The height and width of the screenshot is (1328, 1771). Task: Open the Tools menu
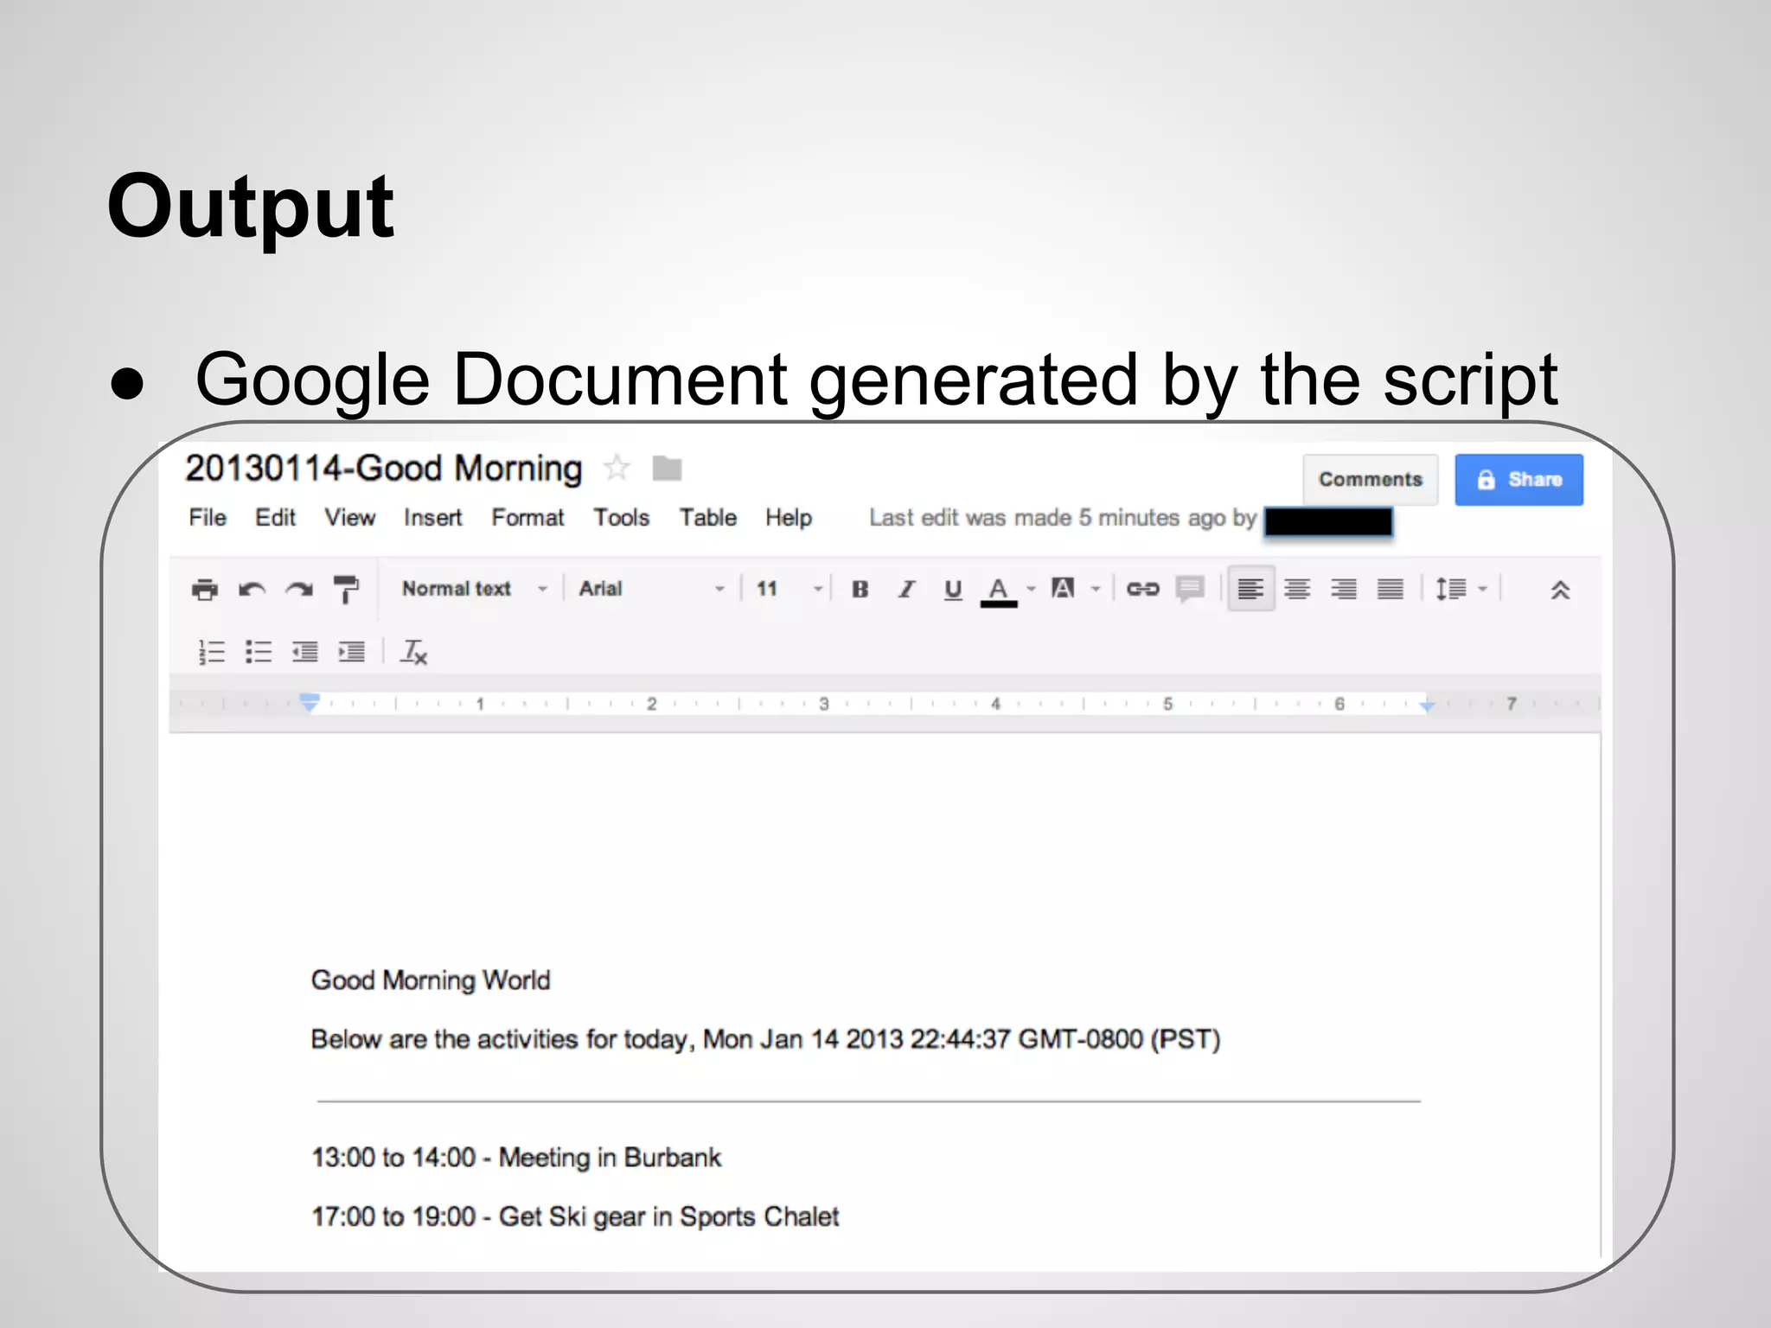(621, 517)
